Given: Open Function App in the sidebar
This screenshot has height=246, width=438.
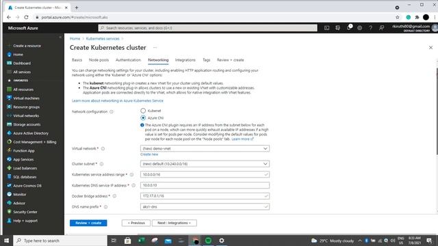Looking at the screenshot, I should click(x=24, y=150).
